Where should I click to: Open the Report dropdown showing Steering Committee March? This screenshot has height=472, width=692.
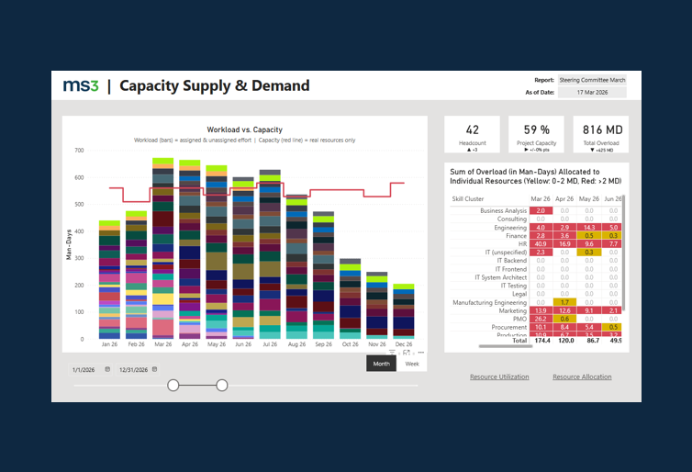click(592, 80)
